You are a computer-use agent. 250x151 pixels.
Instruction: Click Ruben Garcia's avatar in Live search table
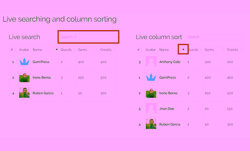24,93
